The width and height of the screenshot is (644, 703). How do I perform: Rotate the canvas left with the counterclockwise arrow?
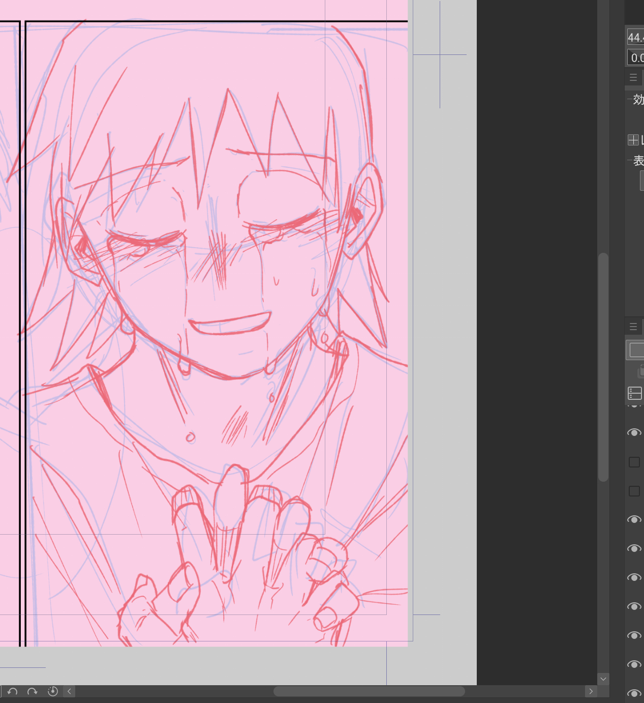(13, 691)
